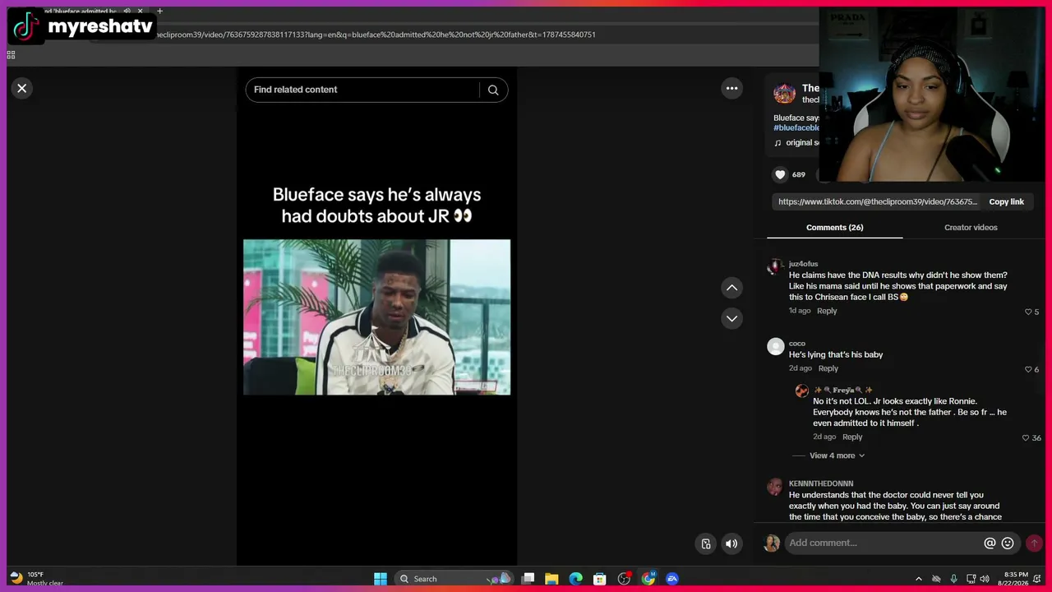Viewport: 1052px width, 592px height.
Task: Show hidden system tray icons
Action: pyautogui.click(x=919, y=579)
